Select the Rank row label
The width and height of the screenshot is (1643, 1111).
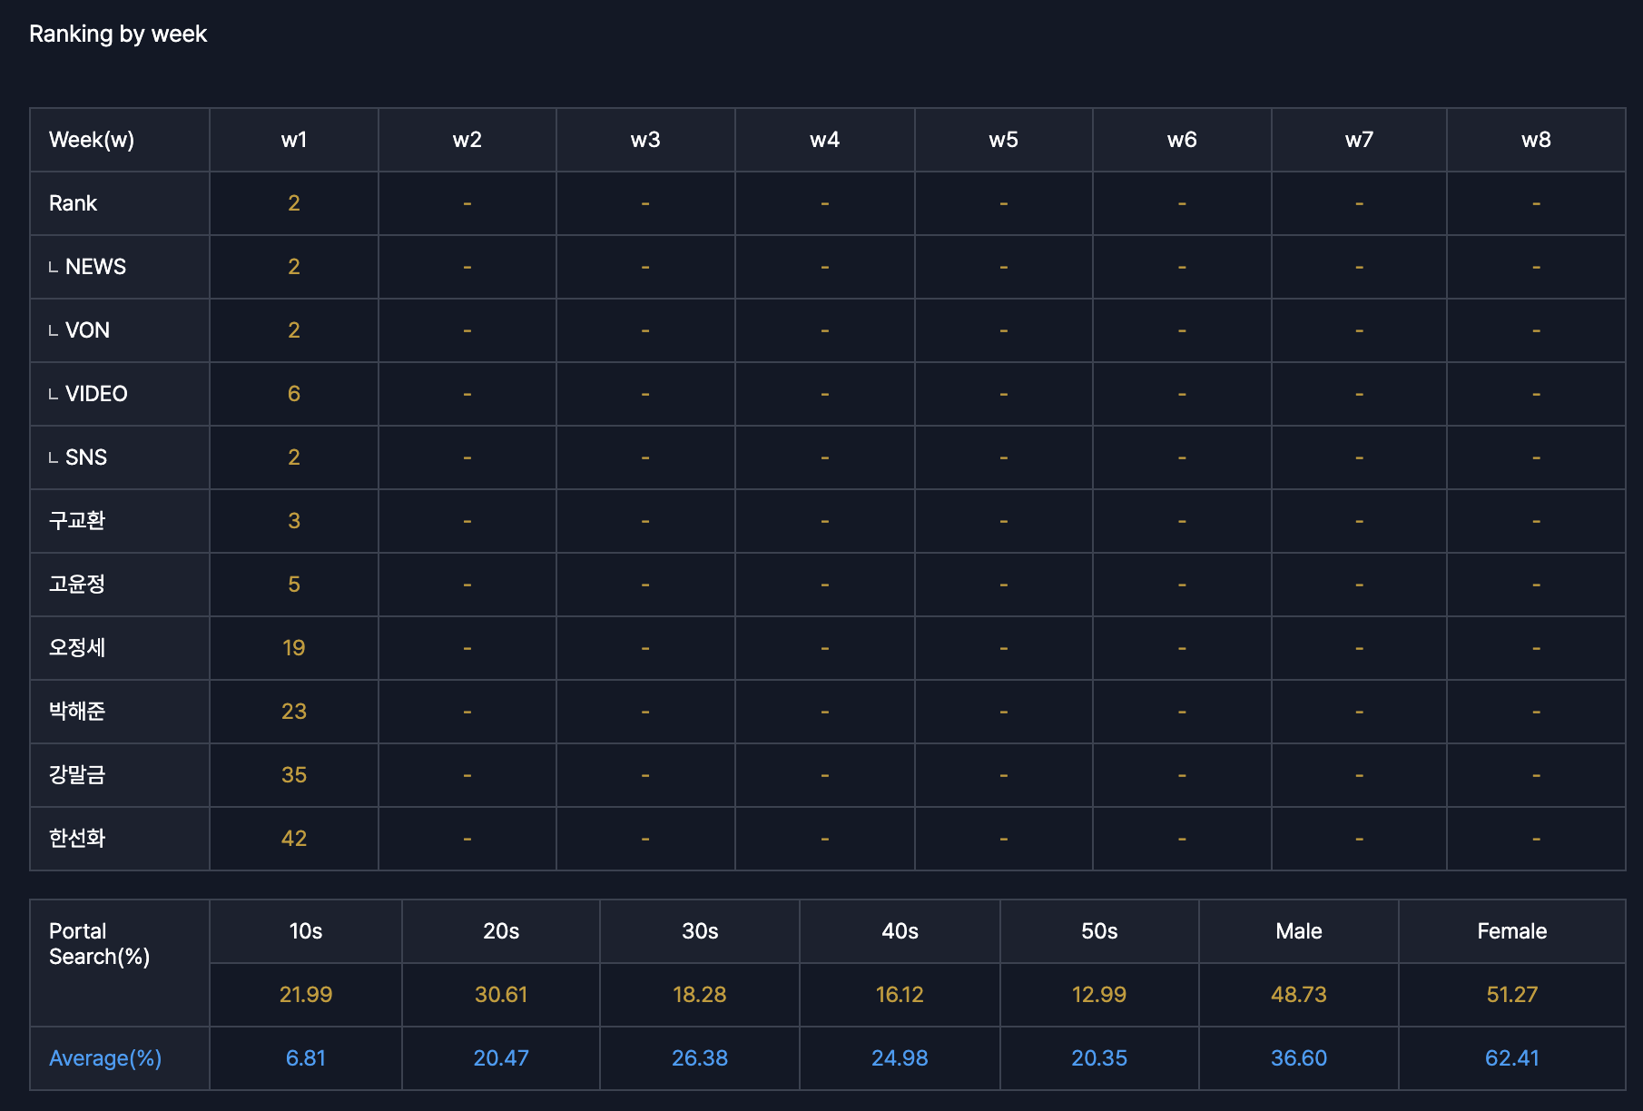73,203
